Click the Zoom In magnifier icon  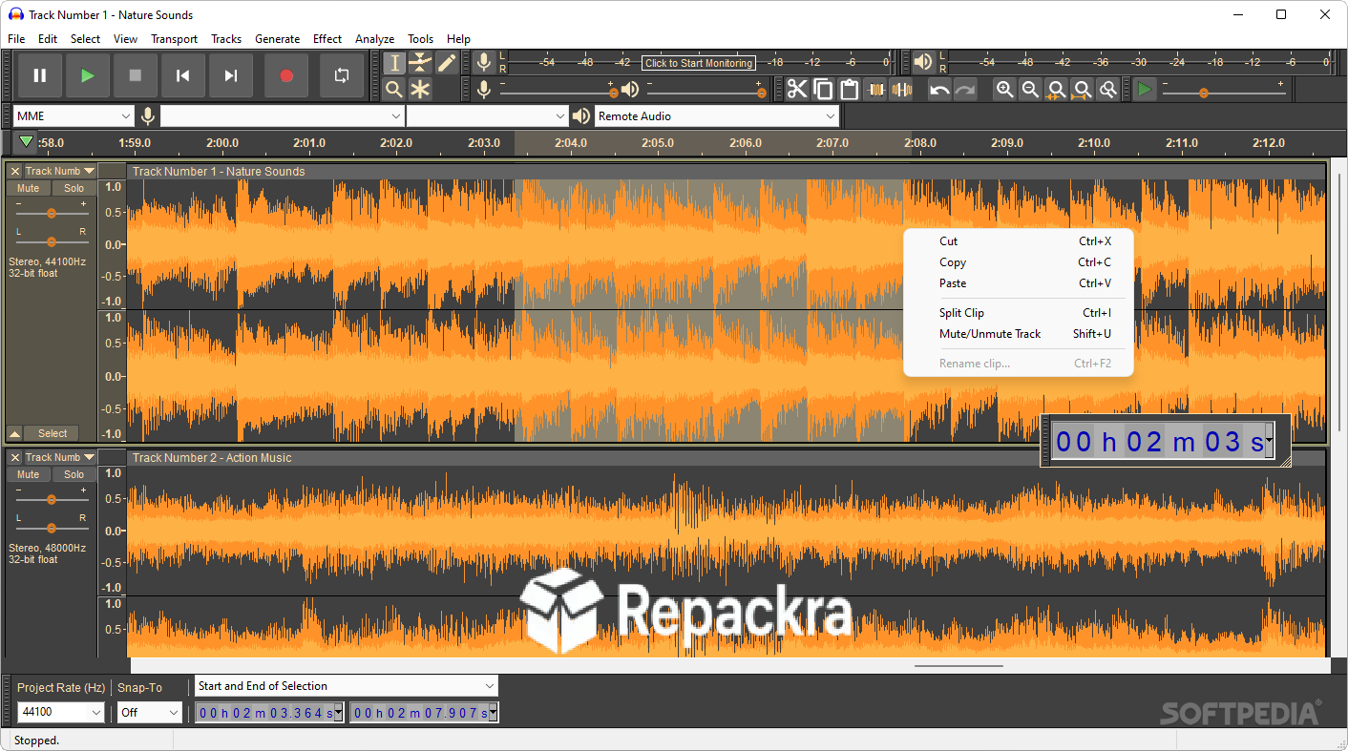click(x=1004, y=90)
